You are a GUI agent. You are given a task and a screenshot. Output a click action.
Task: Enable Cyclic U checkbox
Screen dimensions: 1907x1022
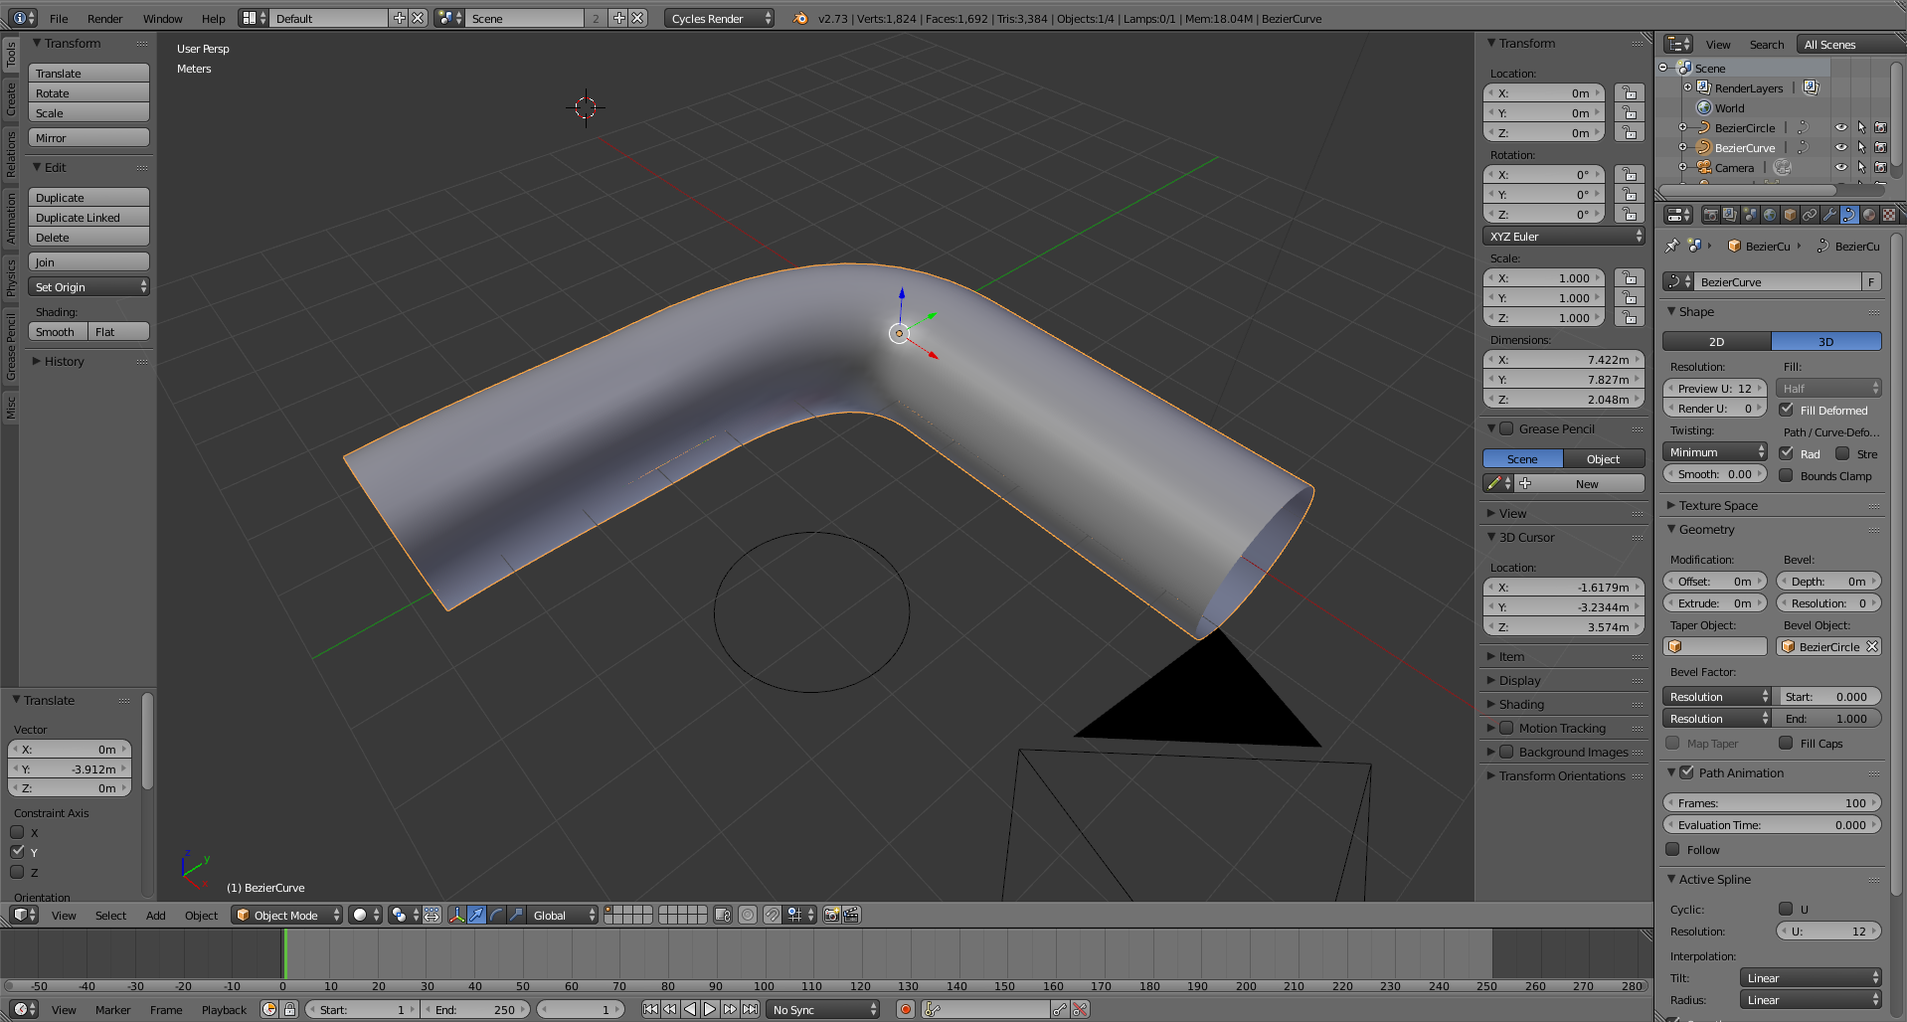(1787, 908)
